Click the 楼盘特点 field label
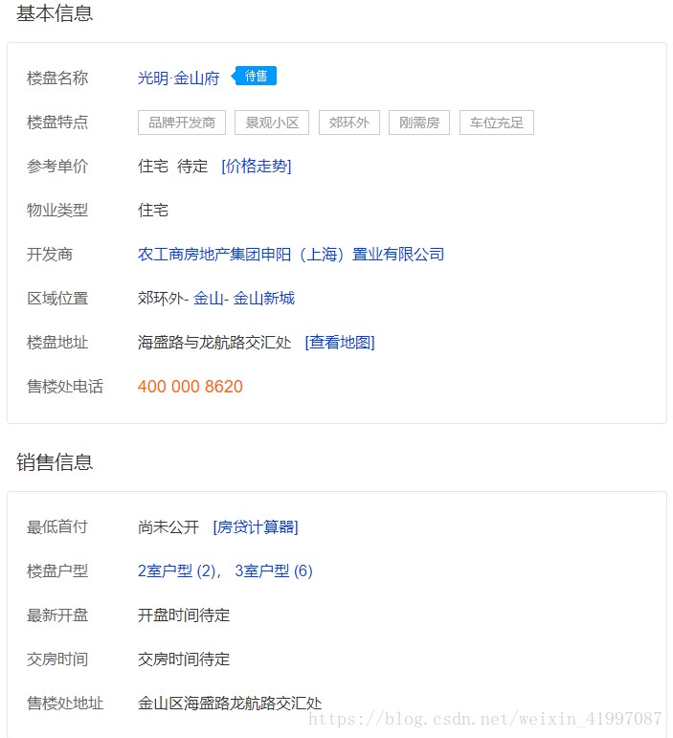Screen dimensions: 673x738 (x=57, y=123)
